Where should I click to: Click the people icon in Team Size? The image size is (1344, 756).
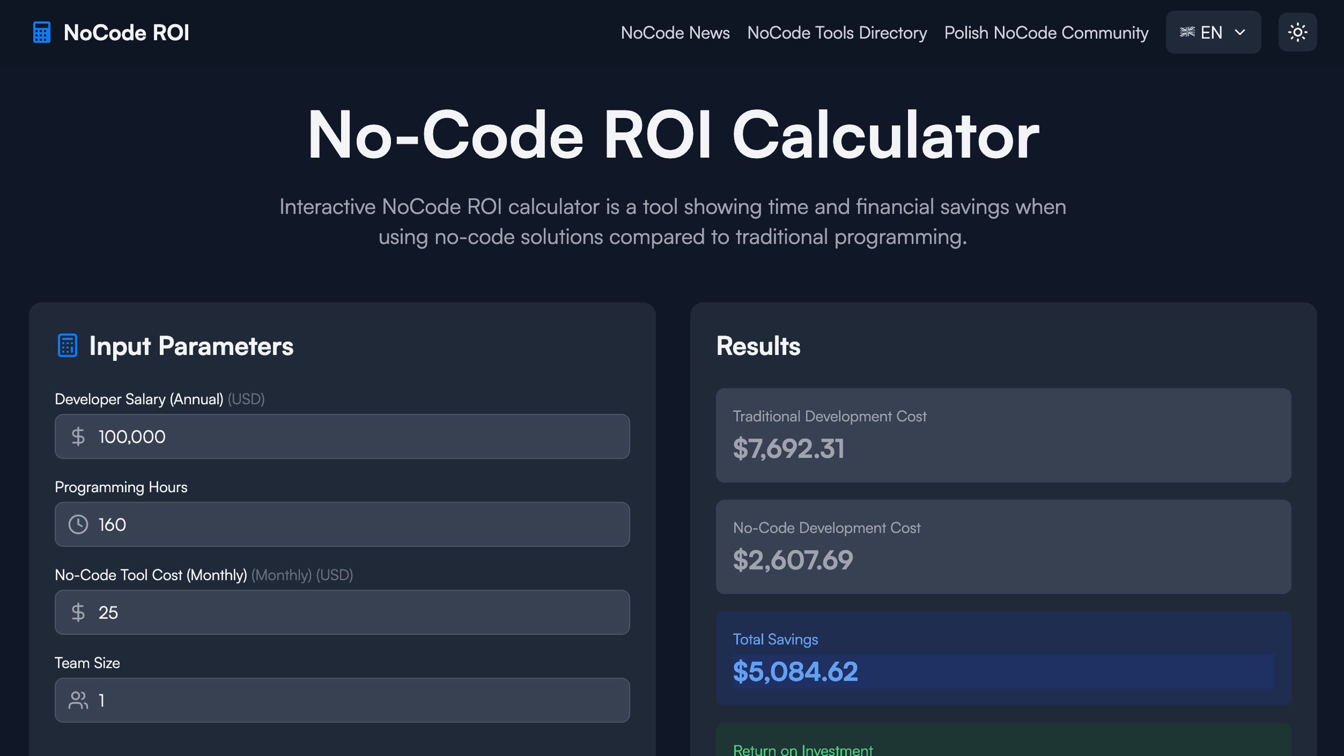78,700
